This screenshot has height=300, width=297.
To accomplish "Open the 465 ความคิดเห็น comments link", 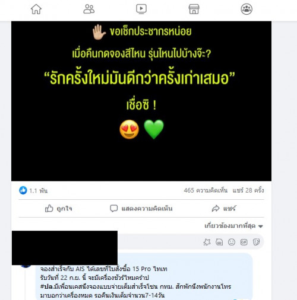I will (x=206, y=190).
